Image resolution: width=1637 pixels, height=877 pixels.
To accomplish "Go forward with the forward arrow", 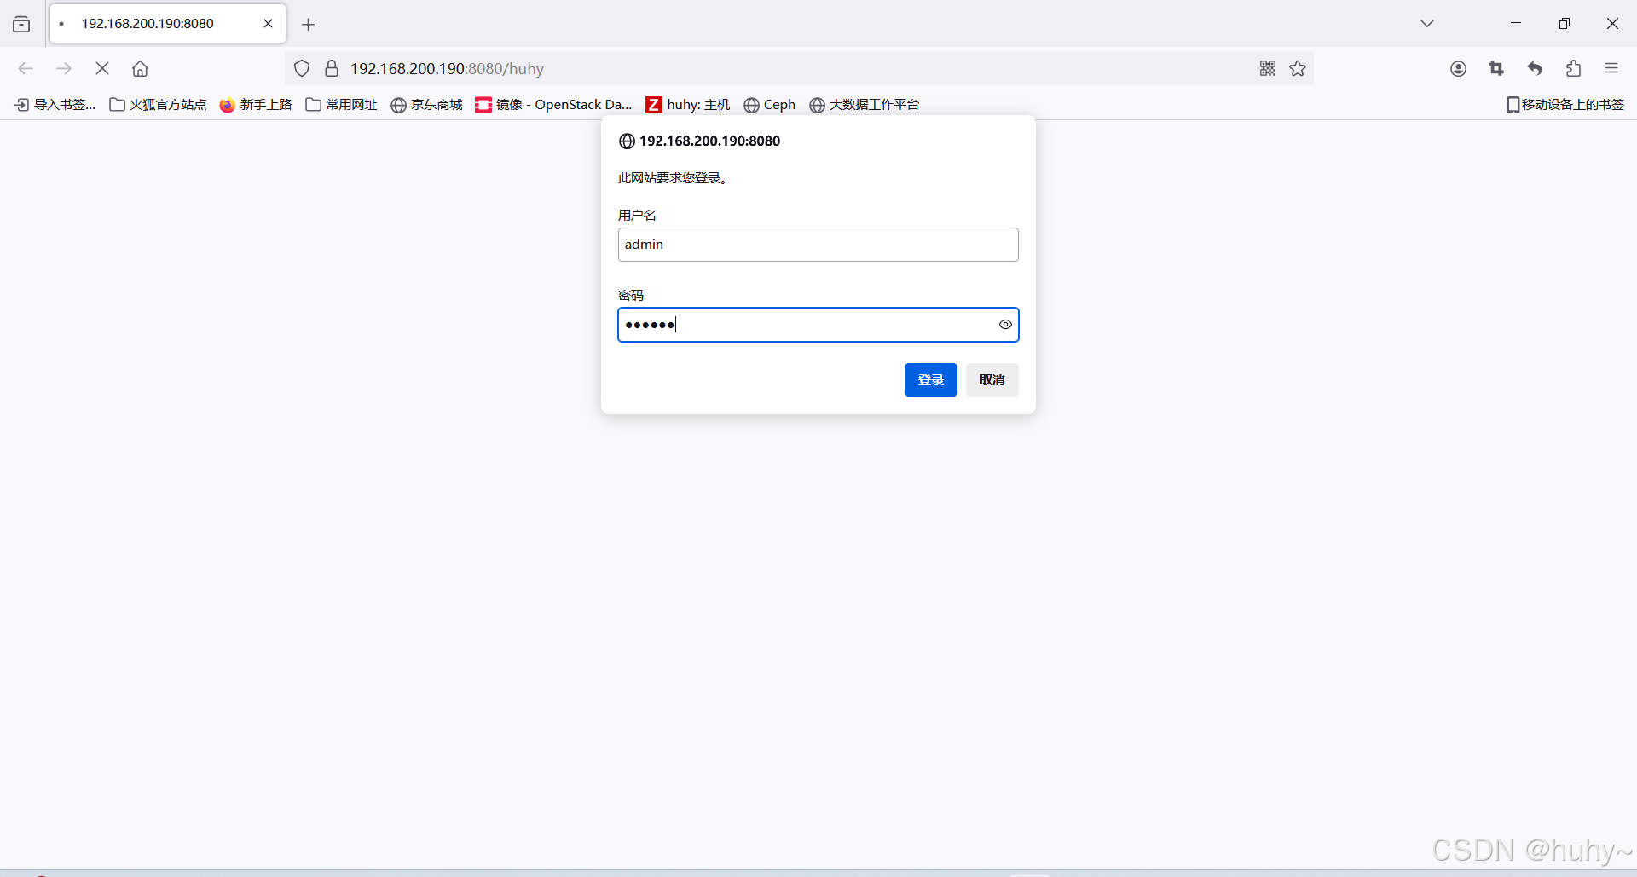I will pyautogui.click(x=64, y=68).
